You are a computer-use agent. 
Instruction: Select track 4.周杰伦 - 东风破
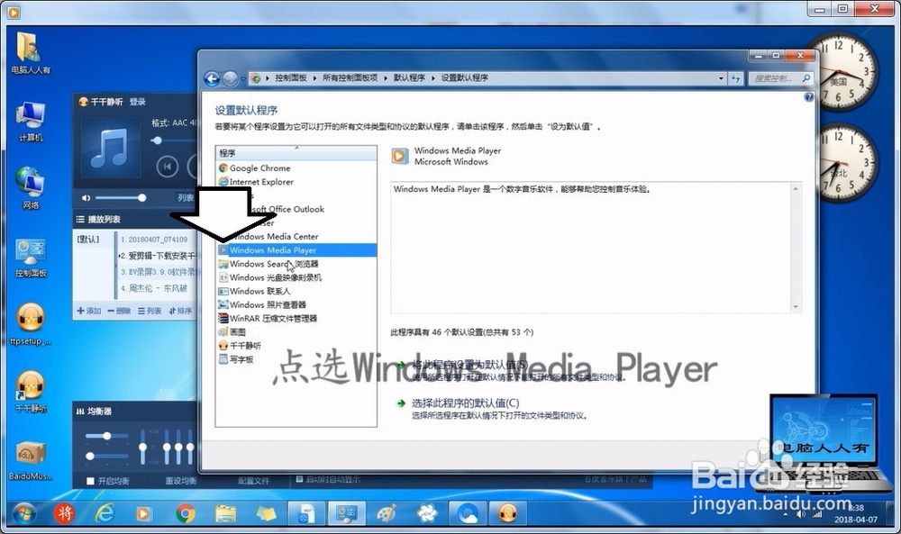154,288
